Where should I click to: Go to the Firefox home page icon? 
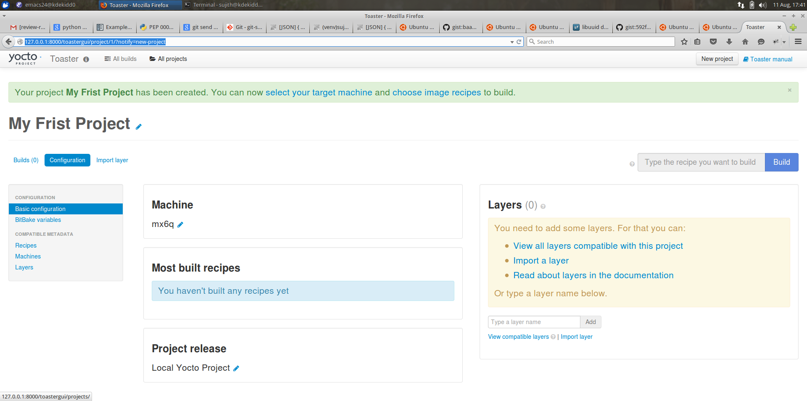click(745, 42)
